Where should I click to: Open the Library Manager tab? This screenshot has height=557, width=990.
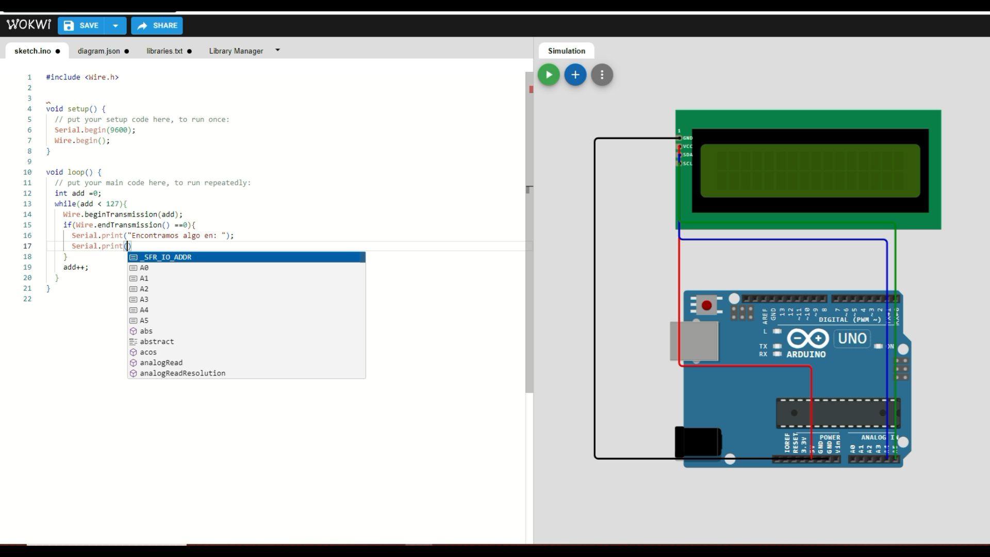pyautogui.click(x=236, y=51)
